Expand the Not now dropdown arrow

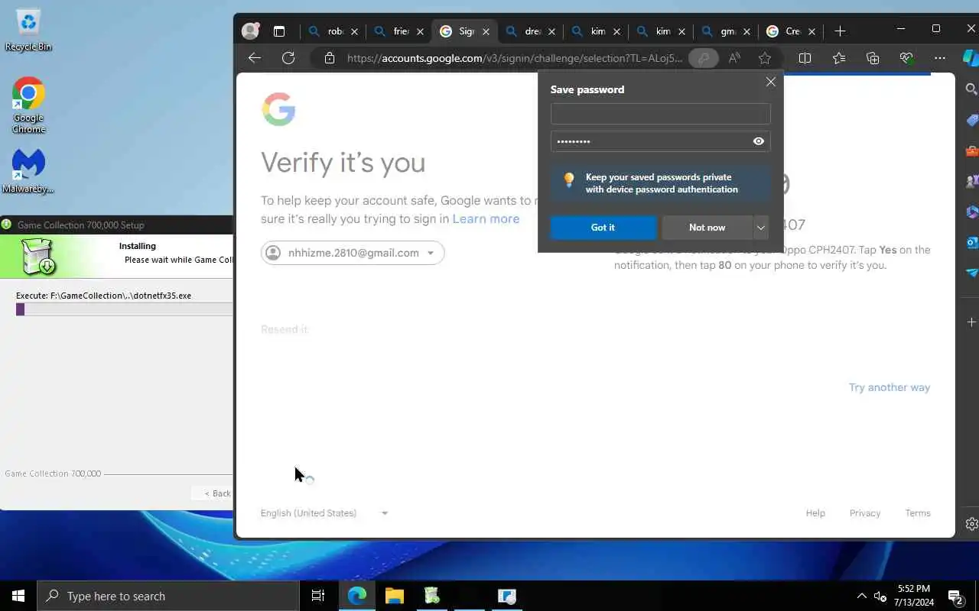pos(760,228)
